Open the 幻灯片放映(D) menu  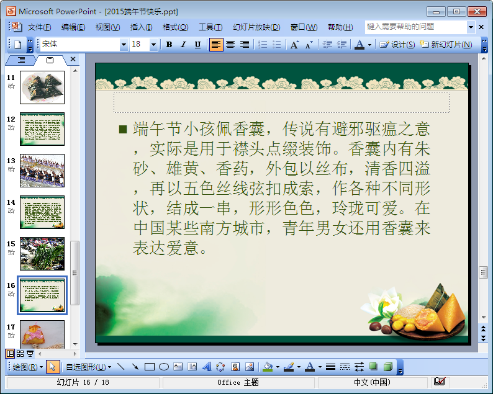(256, 27)
